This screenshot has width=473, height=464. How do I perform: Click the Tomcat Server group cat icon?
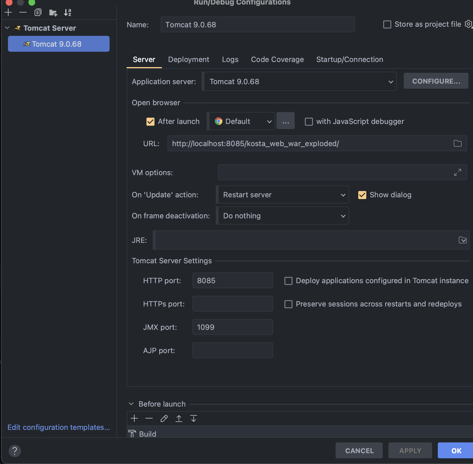click(17, 28)
